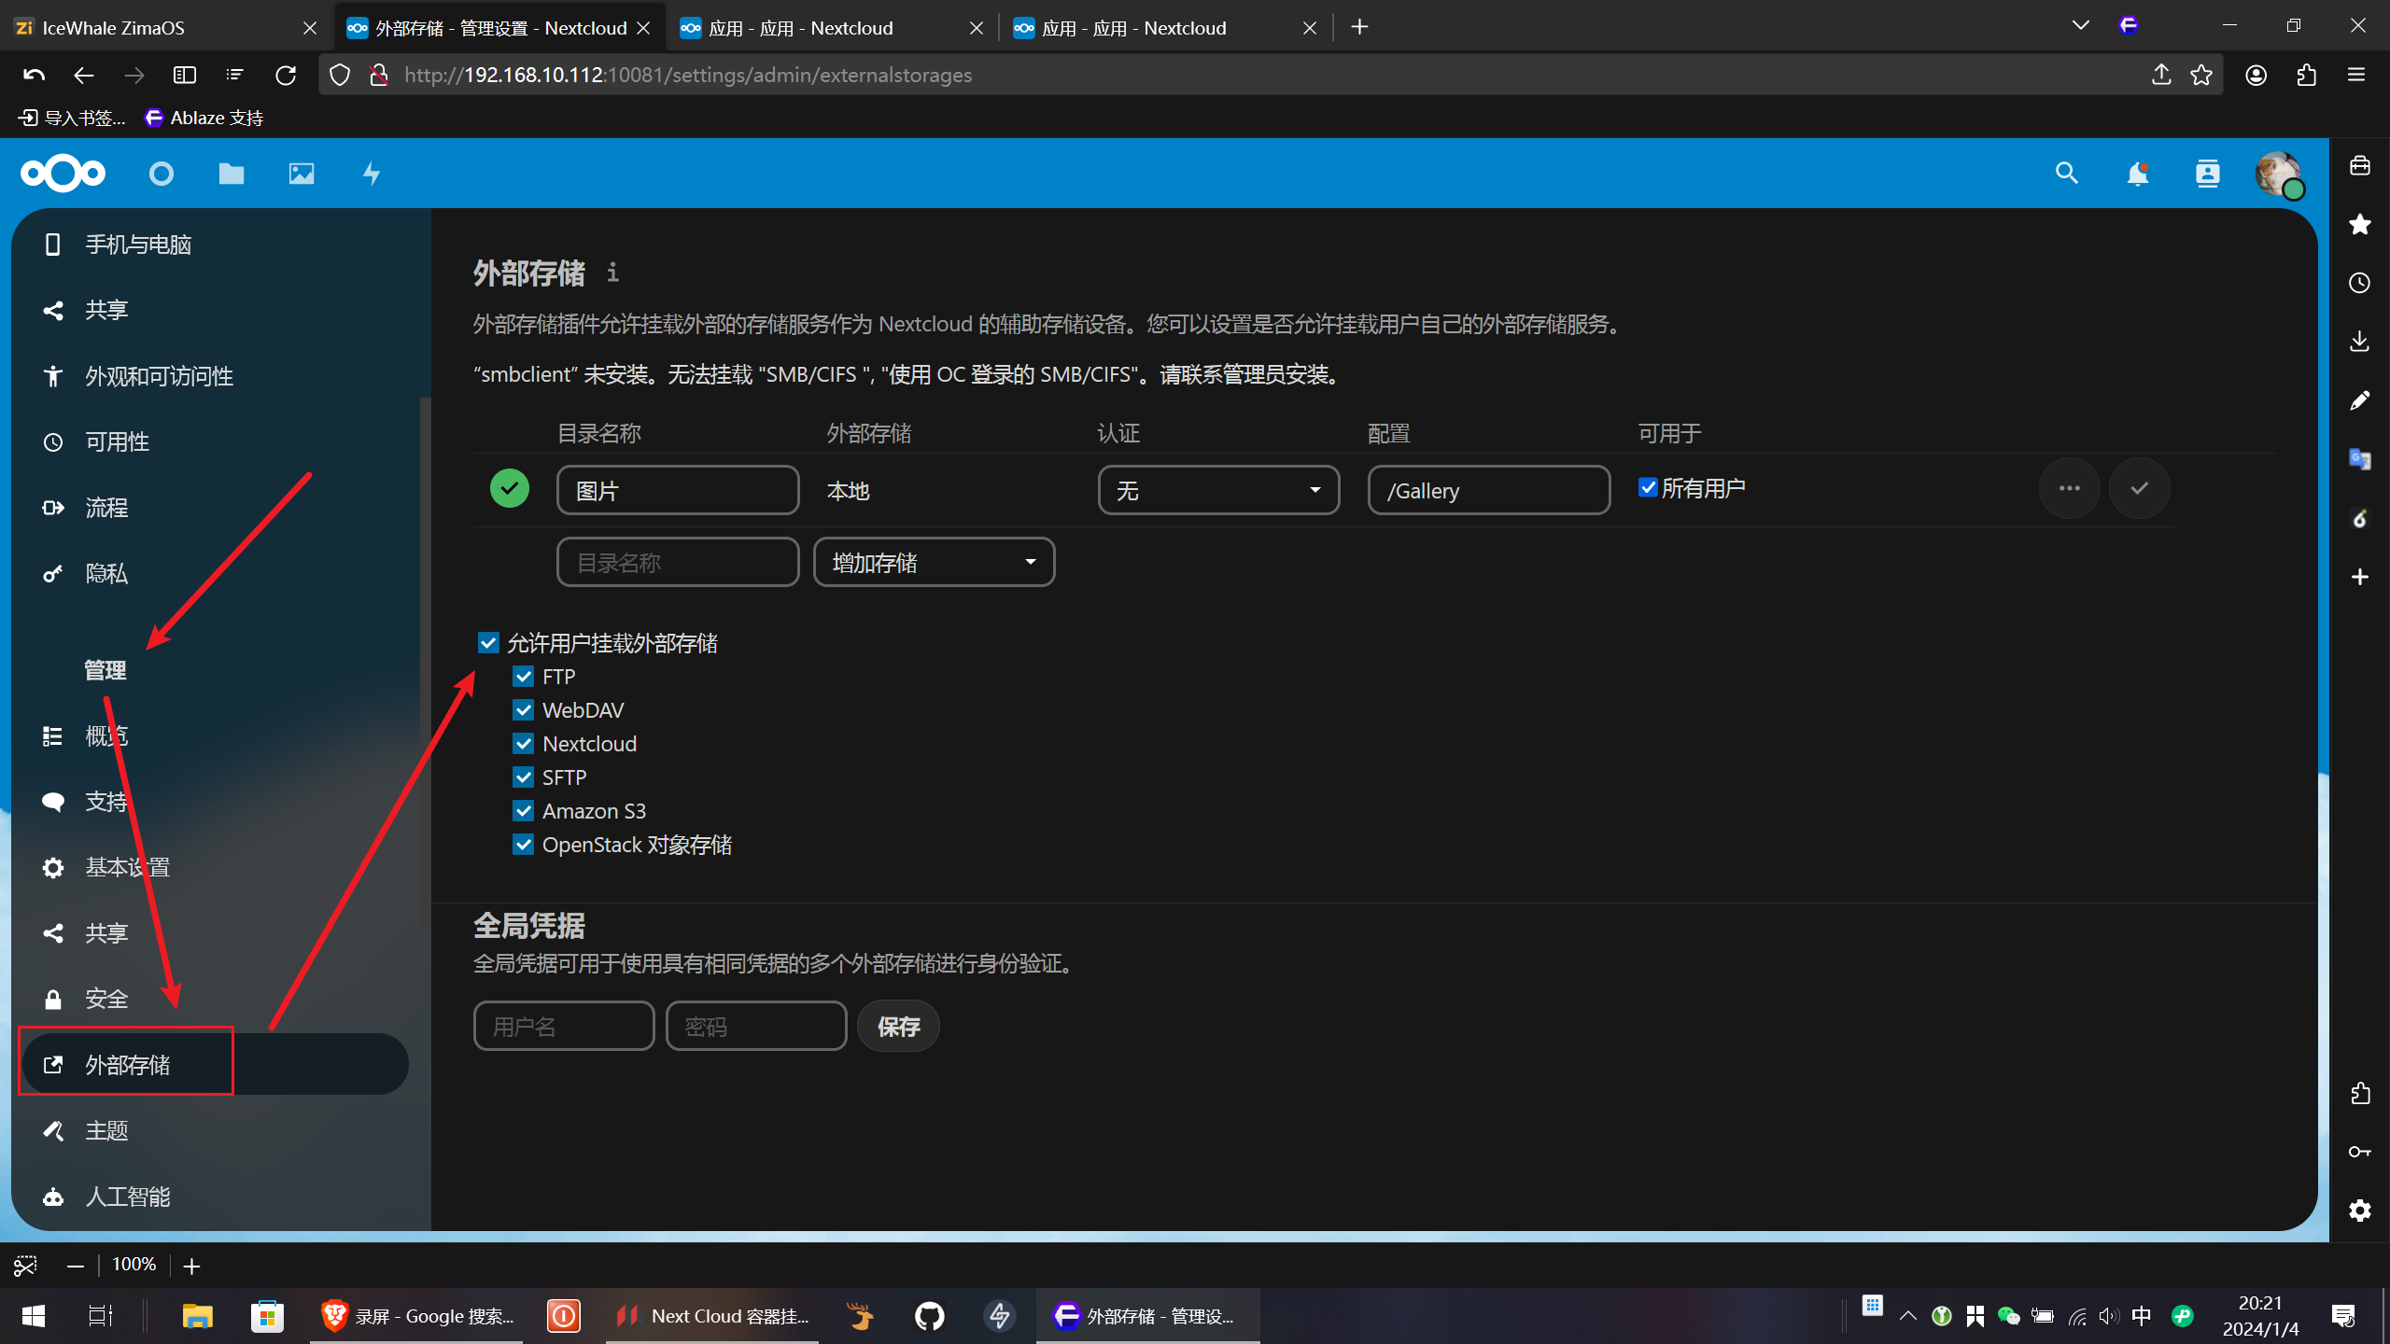Open a new browser tab

click(x=1359, y=27)
